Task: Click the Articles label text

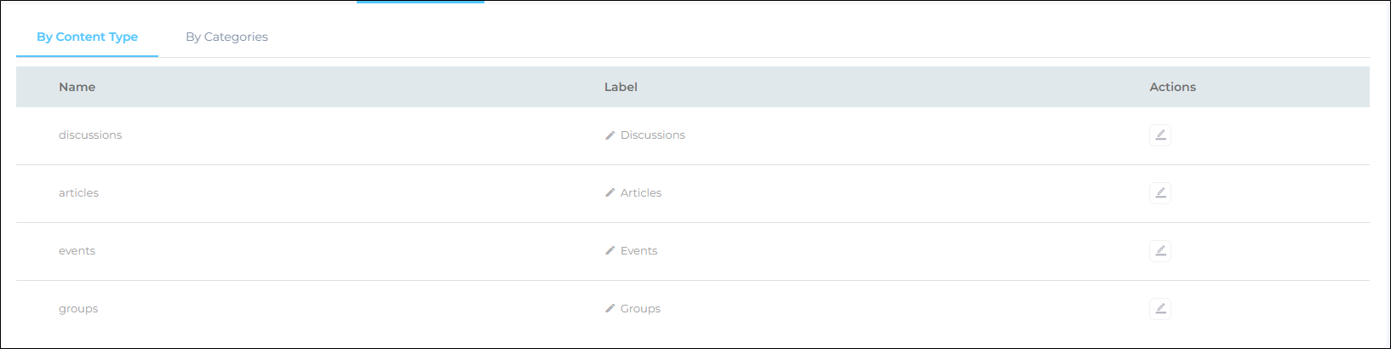Action: pos(640,193)
